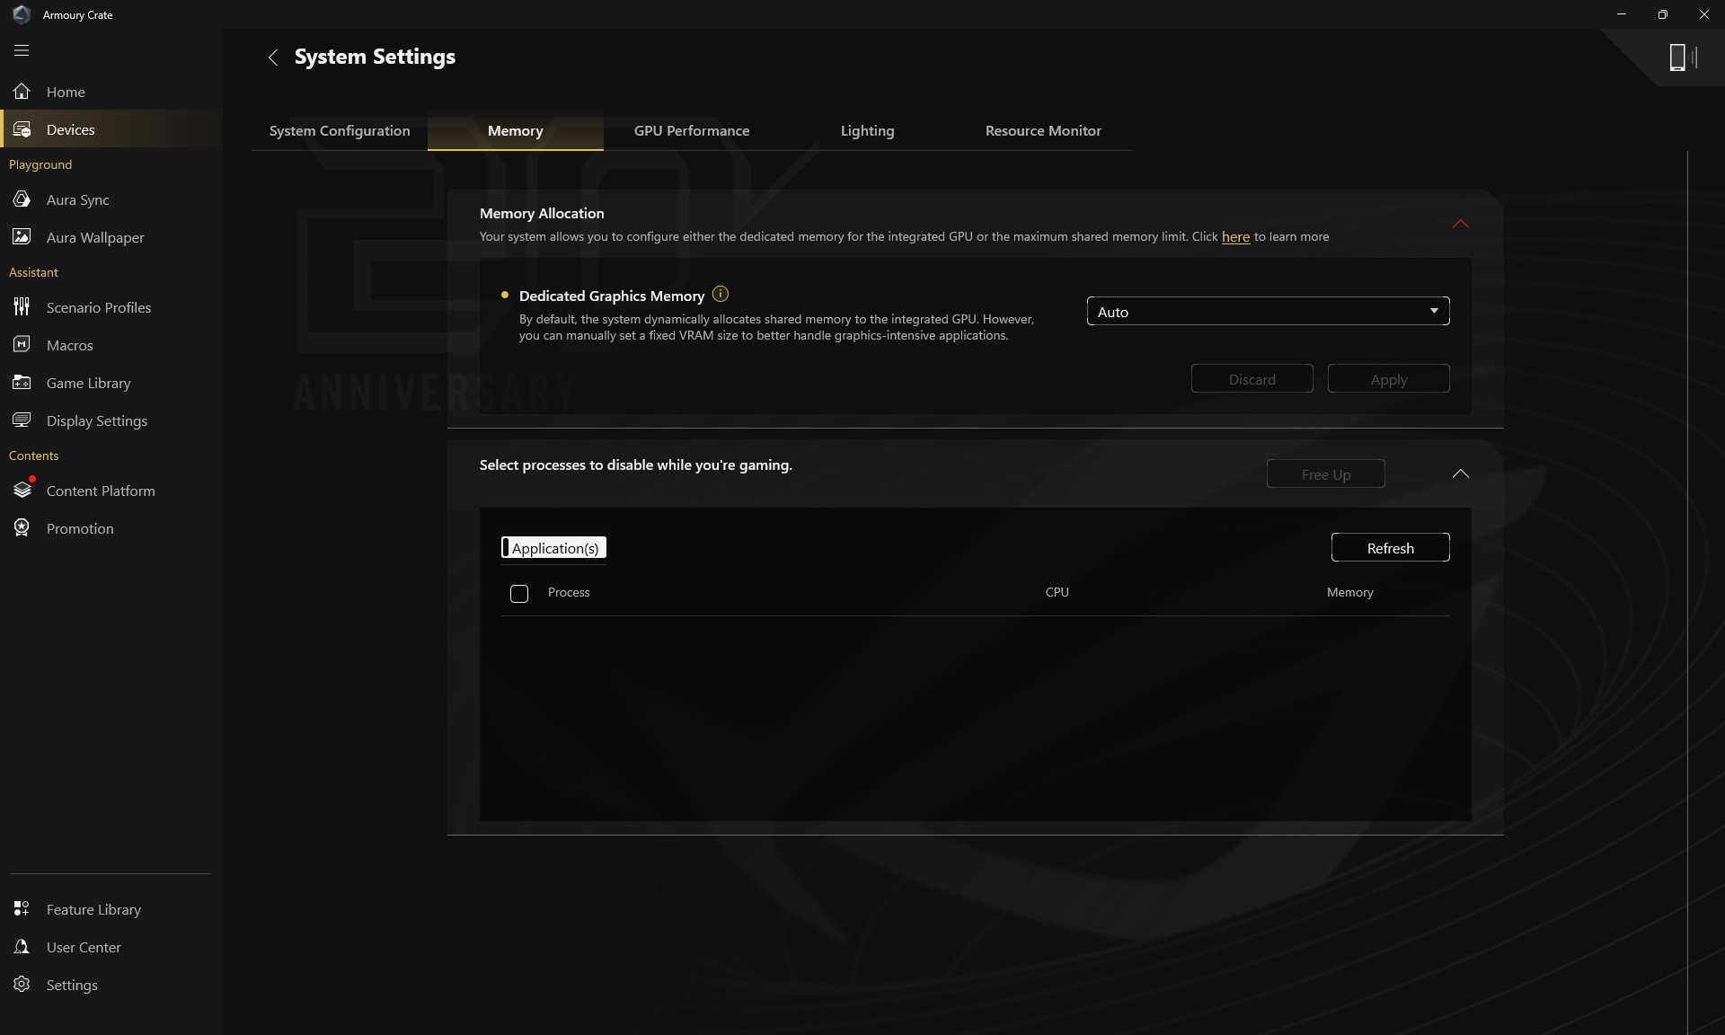Screen dimensions: 1725x1035
Task: Open User Center
Action: [111, 947]
